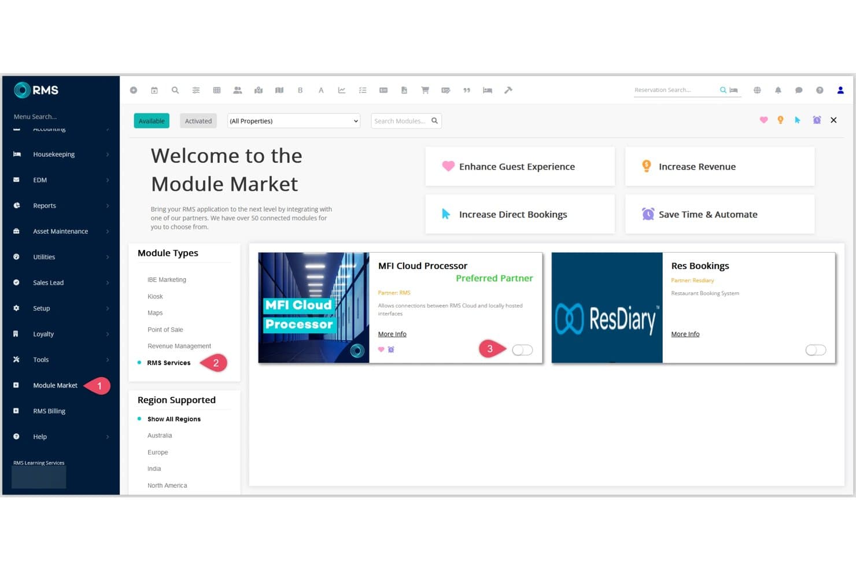Image resolution: width=856 pixels, height=571 pixels.
Task: Switch to the Activated tab
Action: click(198, 121)
